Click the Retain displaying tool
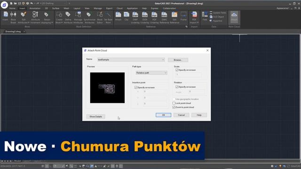 [47, 17]
